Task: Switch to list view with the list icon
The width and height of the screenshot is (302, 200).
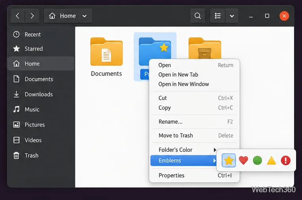Action: tap(218, 16)
